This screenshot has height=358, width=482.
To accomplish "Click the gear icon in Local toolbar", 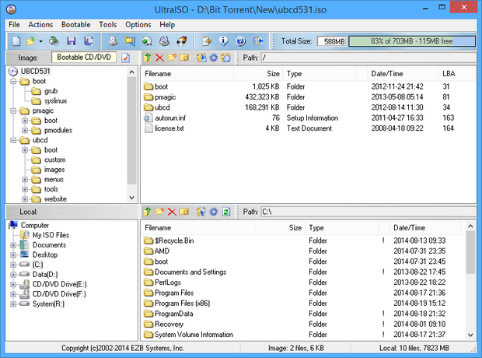I will [x=214, y=212].
